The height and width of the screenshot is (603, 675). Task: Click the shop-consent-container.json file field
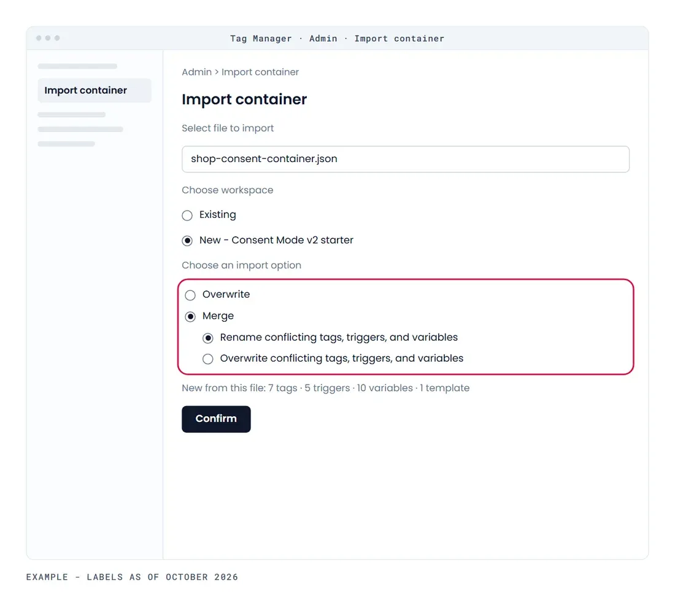(406, 159)
